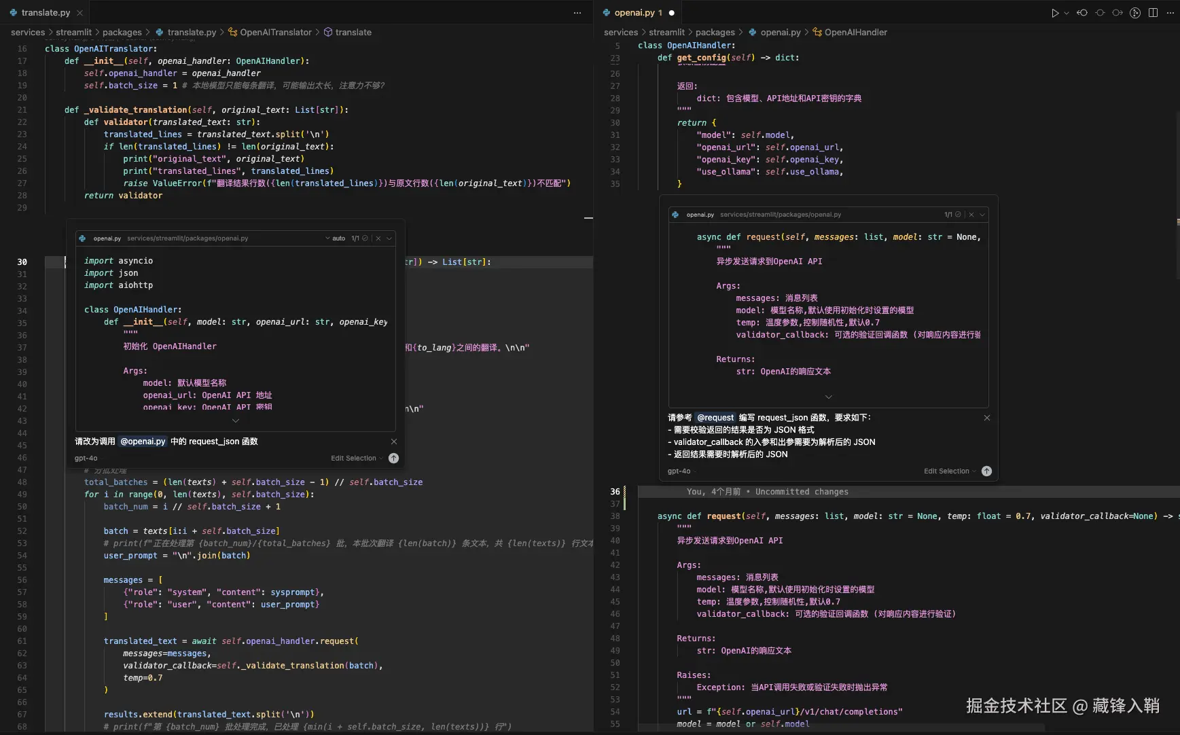1180x735 pixels.
Task: Click the 'return validator' line
Action: pyautogui.click(x=124, y=196)
